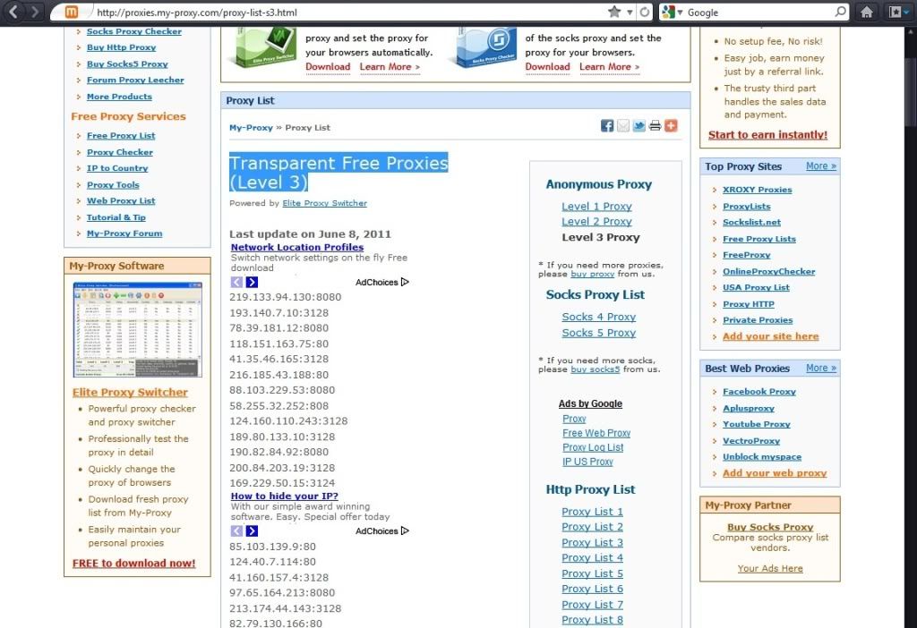Click Learn More for socks proxy checker
Viewport: 917px width, 628px height.
609,66
